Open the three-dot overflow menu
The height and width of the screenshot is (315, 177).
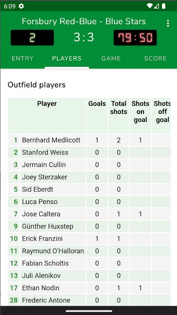click(x=168, y=23)
